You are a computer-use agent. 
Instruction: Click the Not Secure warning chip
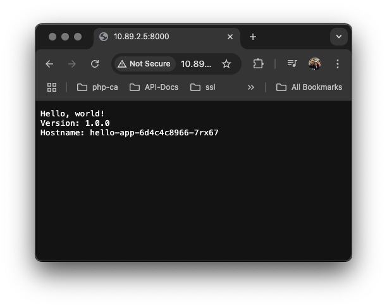coord(145,64)
